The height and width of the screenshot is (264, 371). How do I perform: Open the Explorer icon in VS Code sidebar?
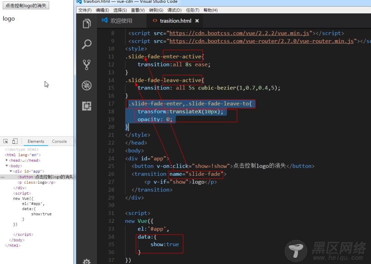(x=86, y=23)
